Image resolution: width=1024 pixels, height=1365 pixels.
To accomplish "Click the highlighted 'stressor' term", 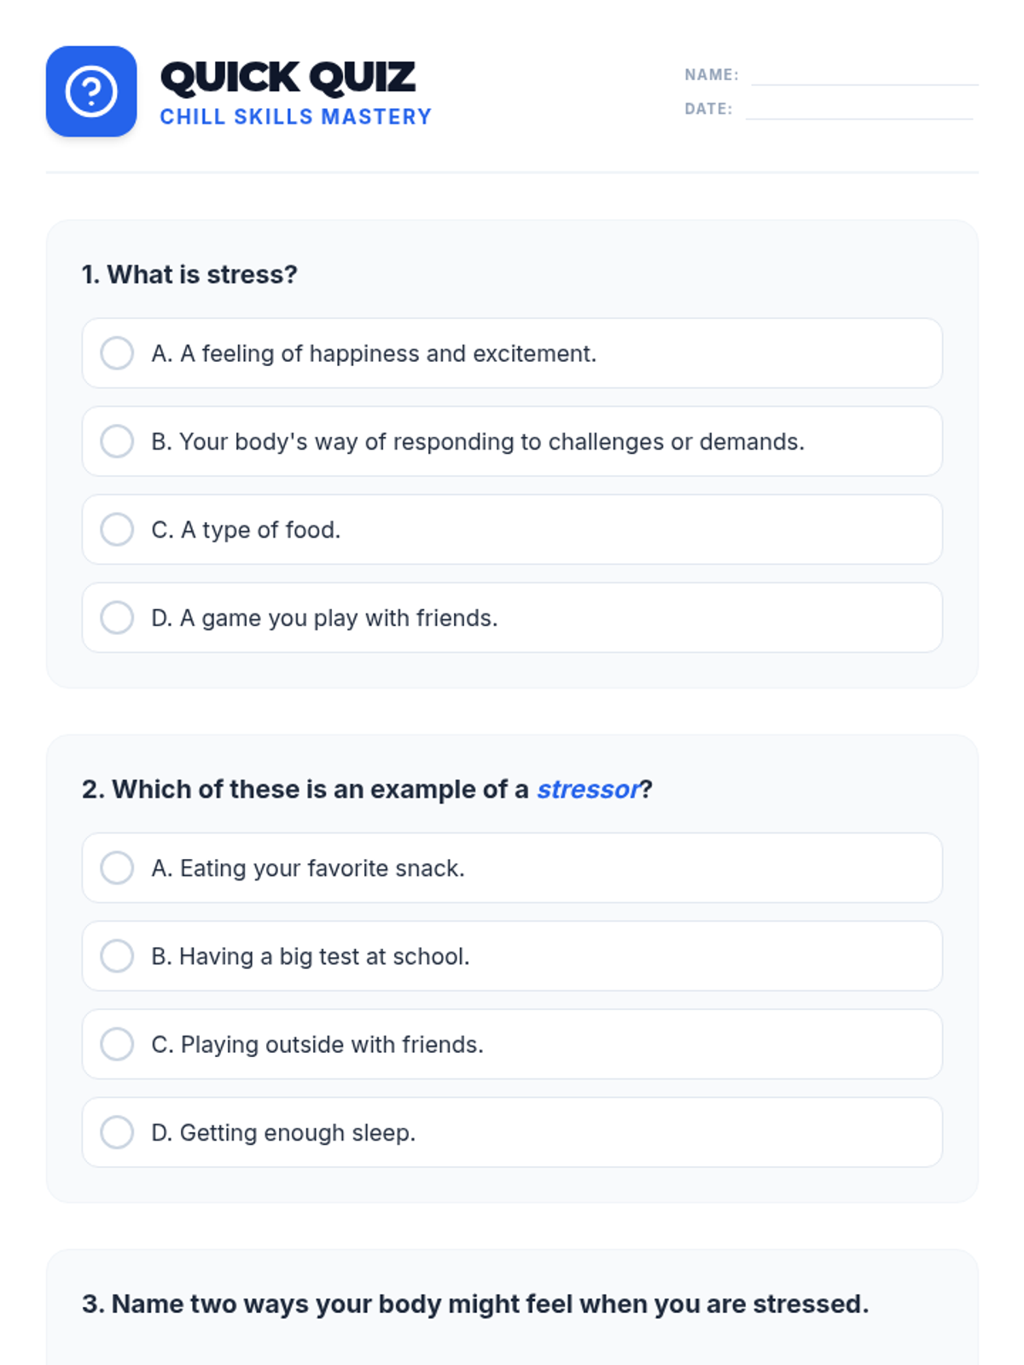I will (588, 789).
